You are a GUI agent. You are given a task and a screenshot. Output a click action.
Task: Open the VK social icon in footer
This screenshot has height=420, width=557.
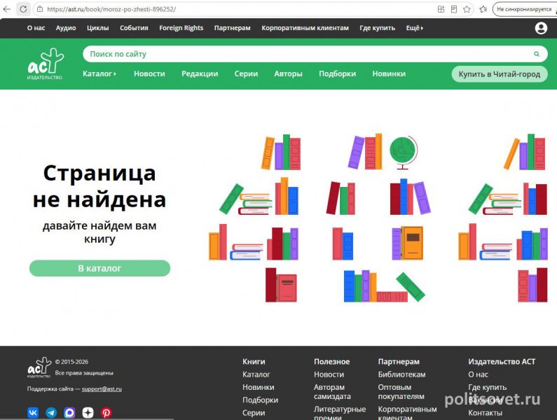[x=33, y=412]
